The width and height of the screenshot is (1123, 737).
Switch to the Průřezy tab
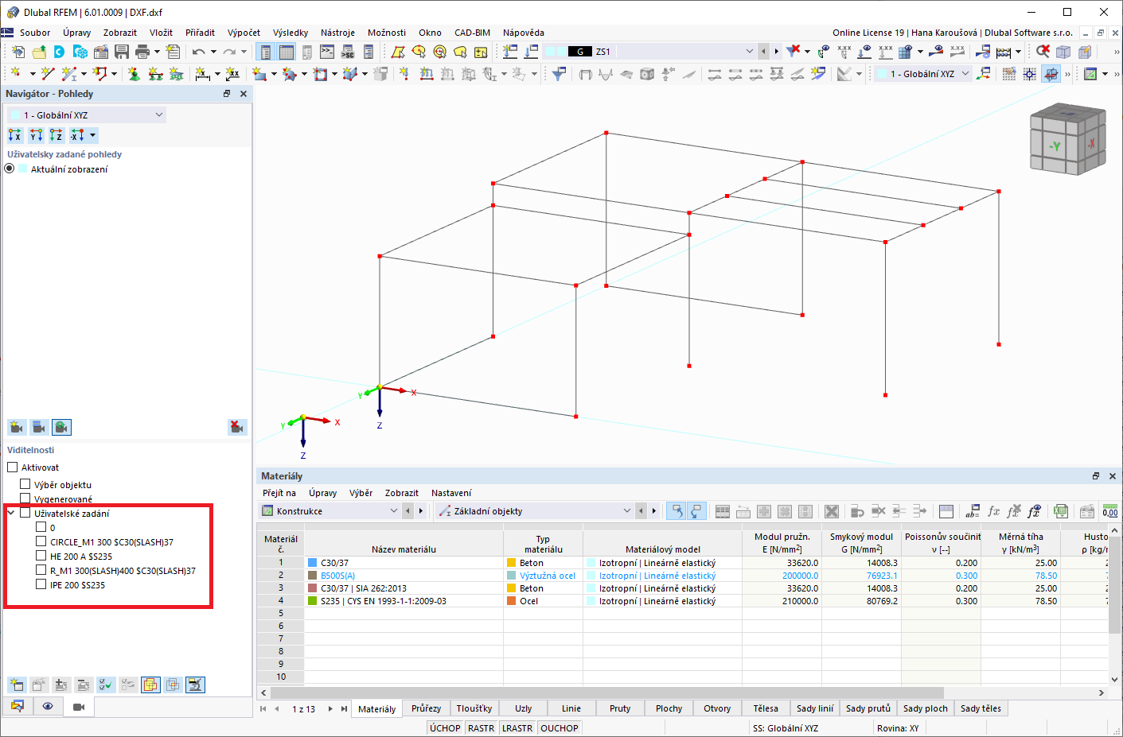coord(426,708)
